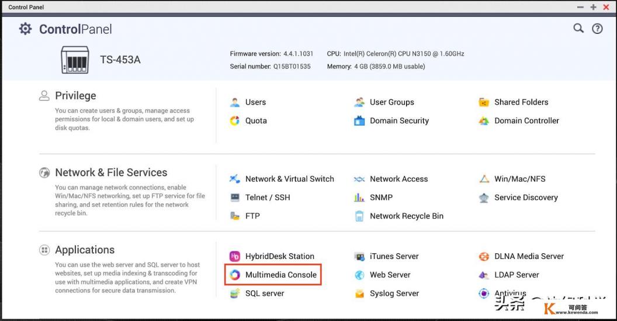Click the DLNA Media Server icon
This screenshot has width=617, height=321.
(484, 257)
